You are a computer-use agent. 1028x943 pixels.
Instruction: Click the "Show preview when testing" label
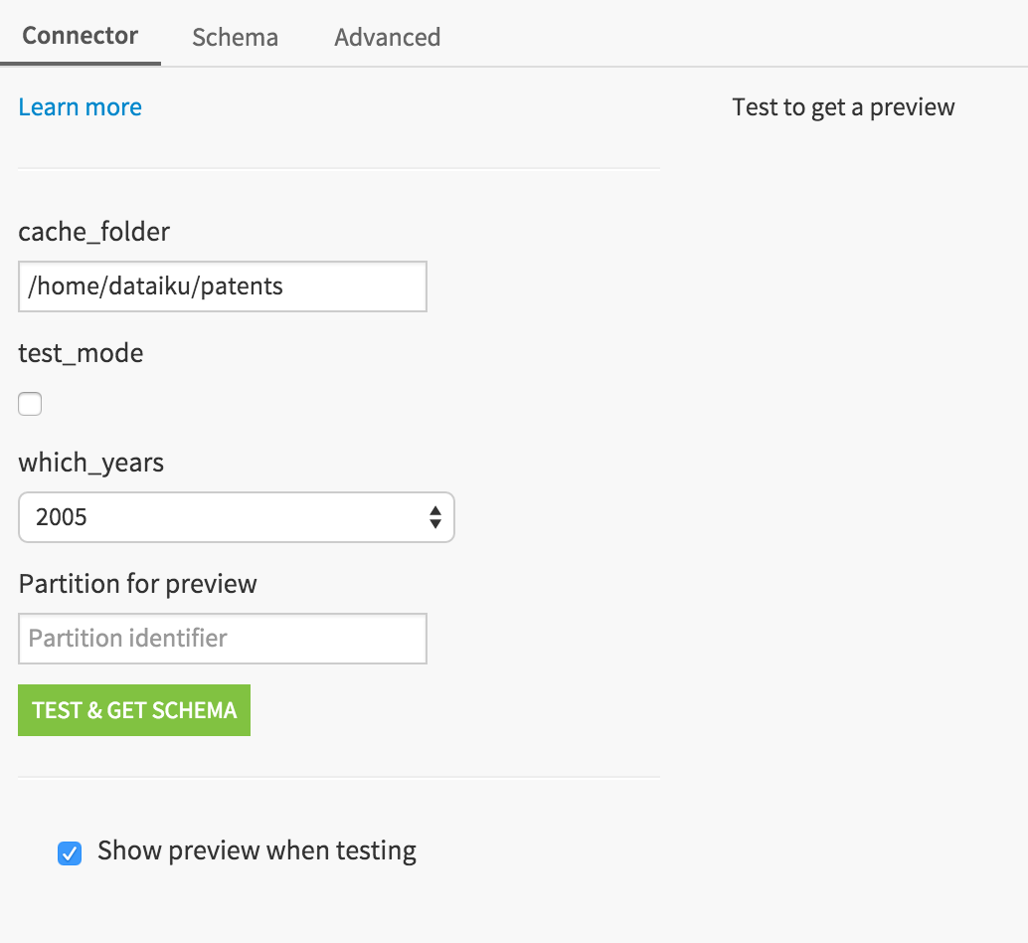[257, 850]
